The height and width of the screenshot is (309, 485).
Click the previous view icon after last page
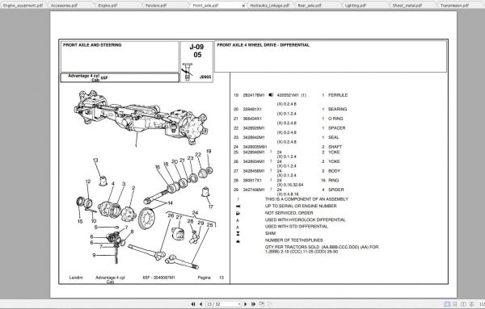262,304
